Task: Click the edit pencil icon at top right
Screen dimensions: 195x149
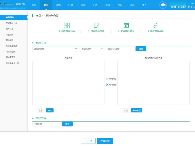Action: coord(192,3)
